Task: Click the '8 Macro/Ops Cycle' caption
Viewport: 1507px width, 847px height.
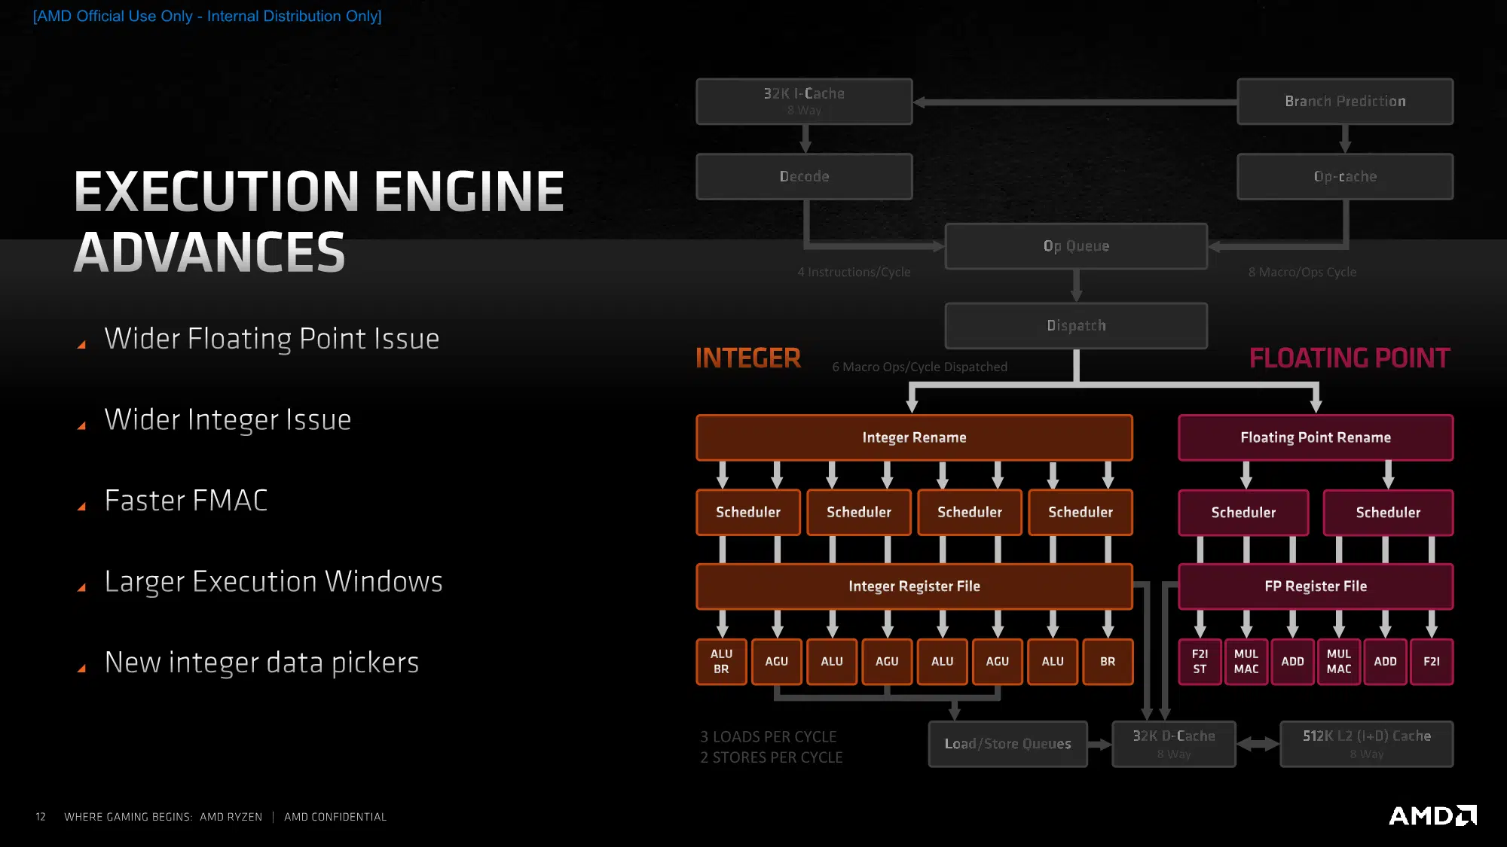Action: 1302,272
